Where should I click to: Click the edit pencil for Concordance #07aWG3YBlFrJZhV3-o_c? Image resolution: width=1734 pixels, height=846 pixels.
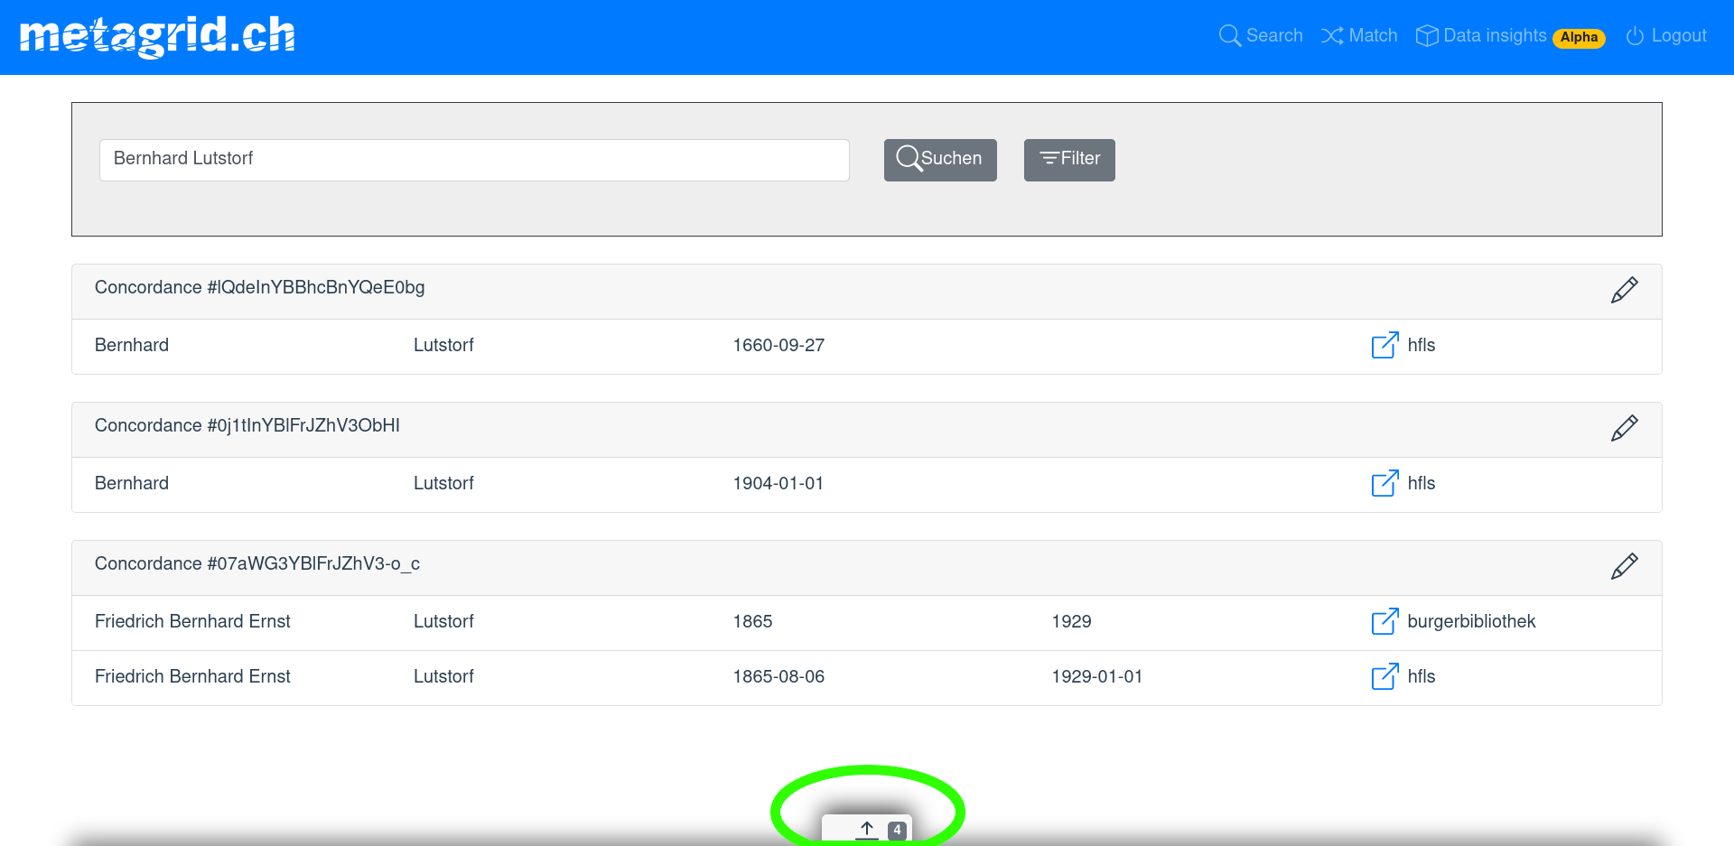pos(1624,566)
